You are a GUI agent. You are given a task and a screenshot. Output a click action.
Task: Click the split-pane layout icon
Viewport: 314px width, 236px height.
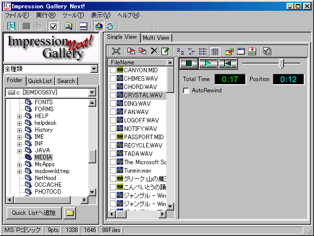[x=83, y=26]
